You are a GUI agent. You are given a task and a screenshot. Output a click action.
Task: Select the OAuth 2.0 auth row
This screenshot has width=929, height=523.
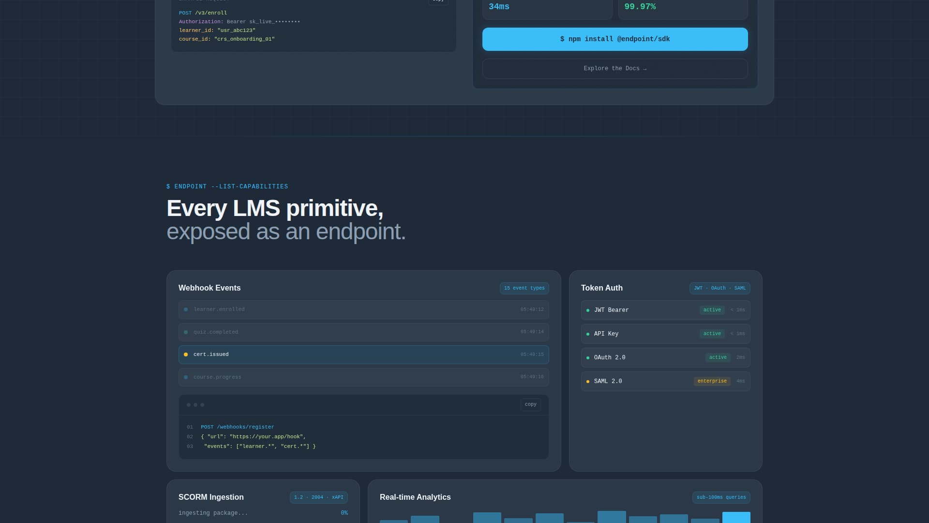665,358
